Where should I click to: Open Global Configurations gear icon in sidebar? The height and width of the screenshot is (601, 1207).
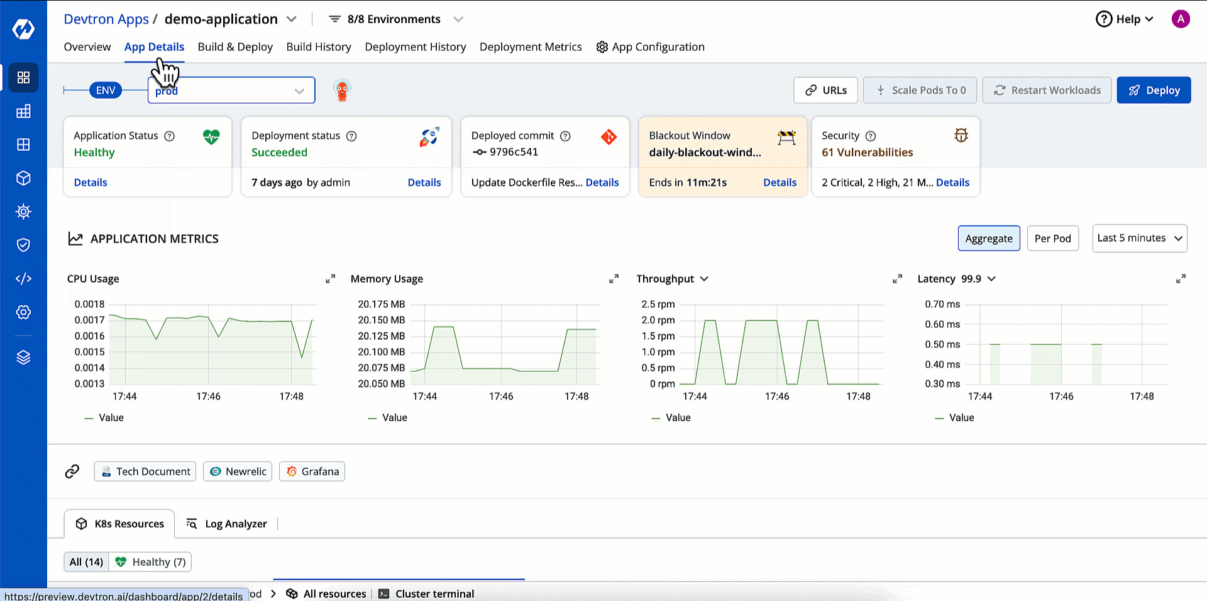pyautogui.click(x=23, y=312)
